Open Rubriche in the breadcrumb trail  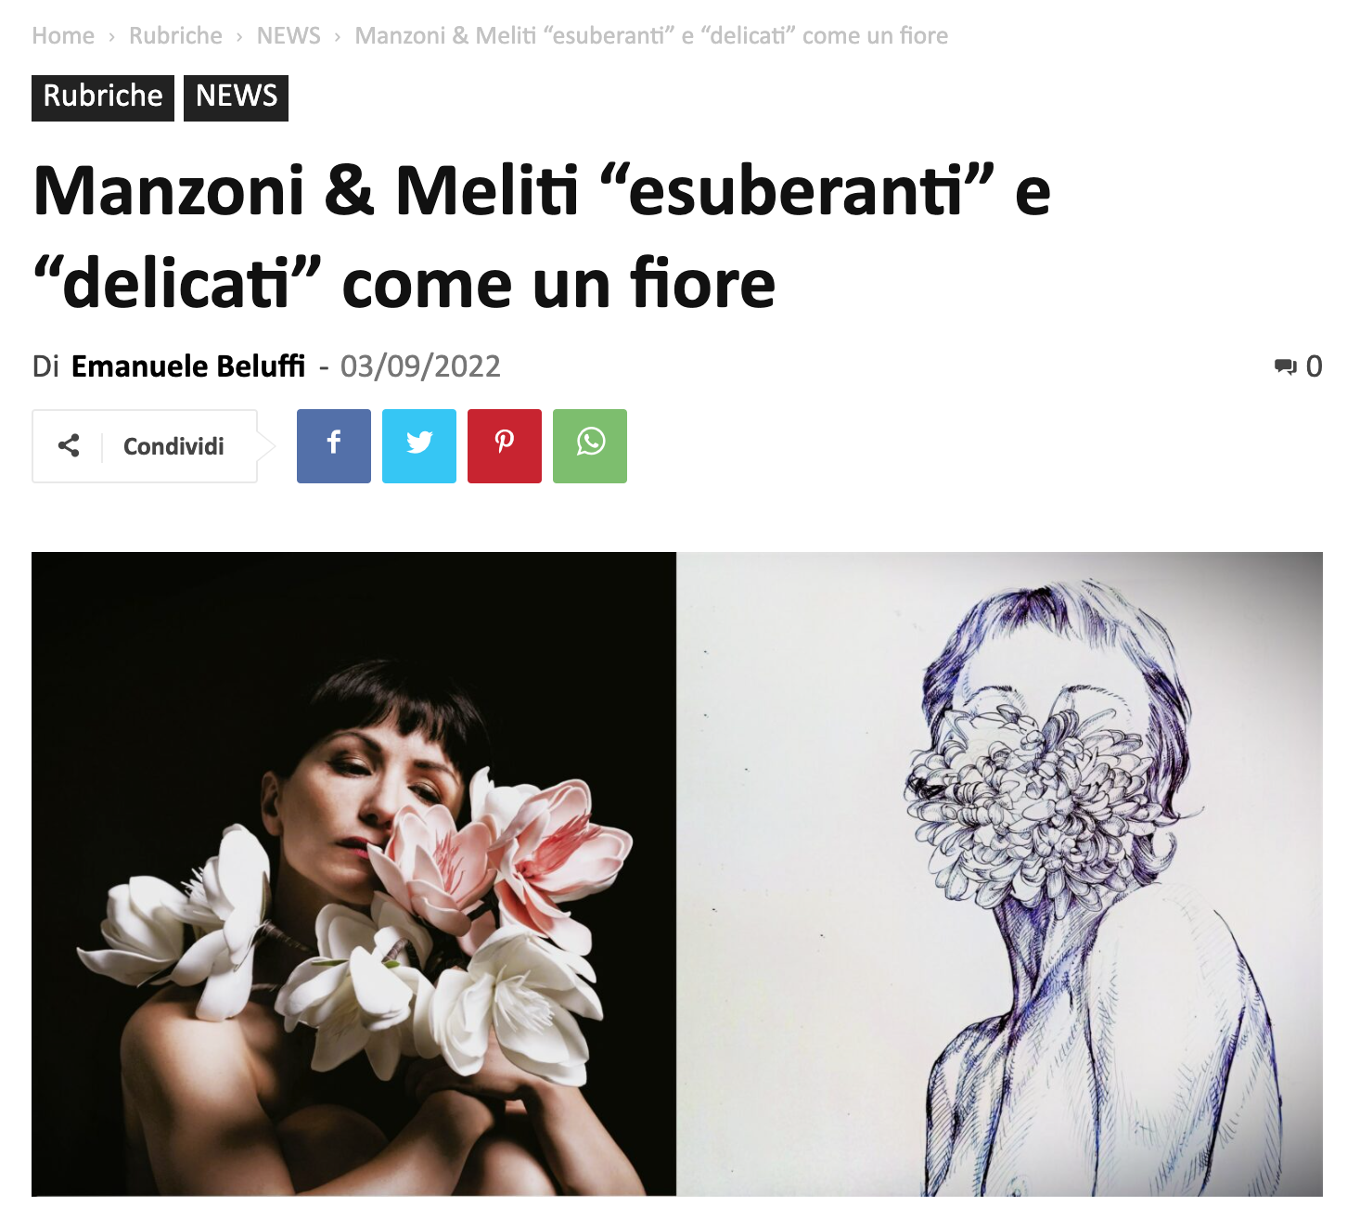175,36
